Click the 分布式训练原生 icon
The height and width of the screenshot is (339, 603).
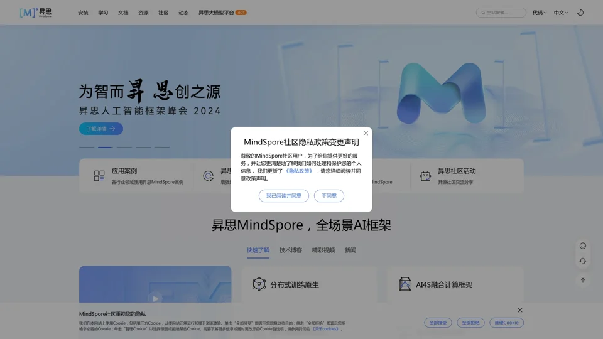(259, 284)
